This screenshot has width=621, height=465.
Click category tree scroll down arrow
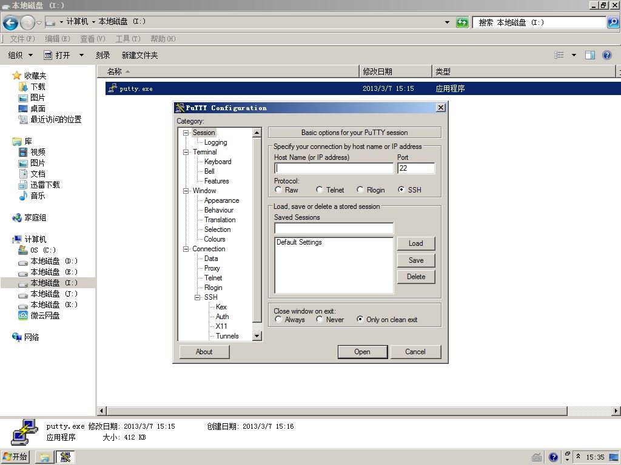[x=257, y=335]
